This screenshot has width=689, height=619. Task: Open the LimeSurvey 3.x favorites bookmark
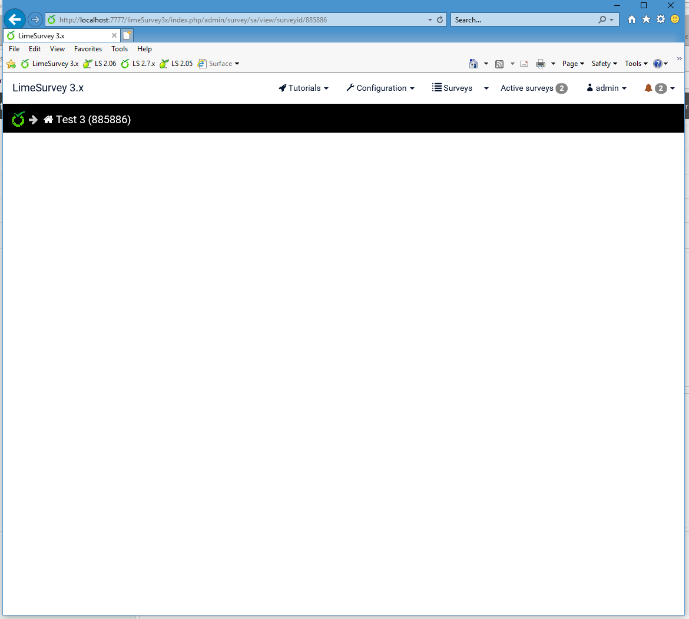pyautogui.click(x=49, y=64)
